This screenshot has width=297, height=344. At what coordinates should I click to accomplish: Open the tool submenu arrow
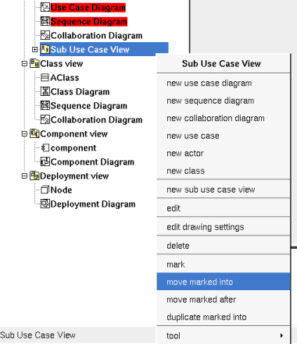coord(281,335)
